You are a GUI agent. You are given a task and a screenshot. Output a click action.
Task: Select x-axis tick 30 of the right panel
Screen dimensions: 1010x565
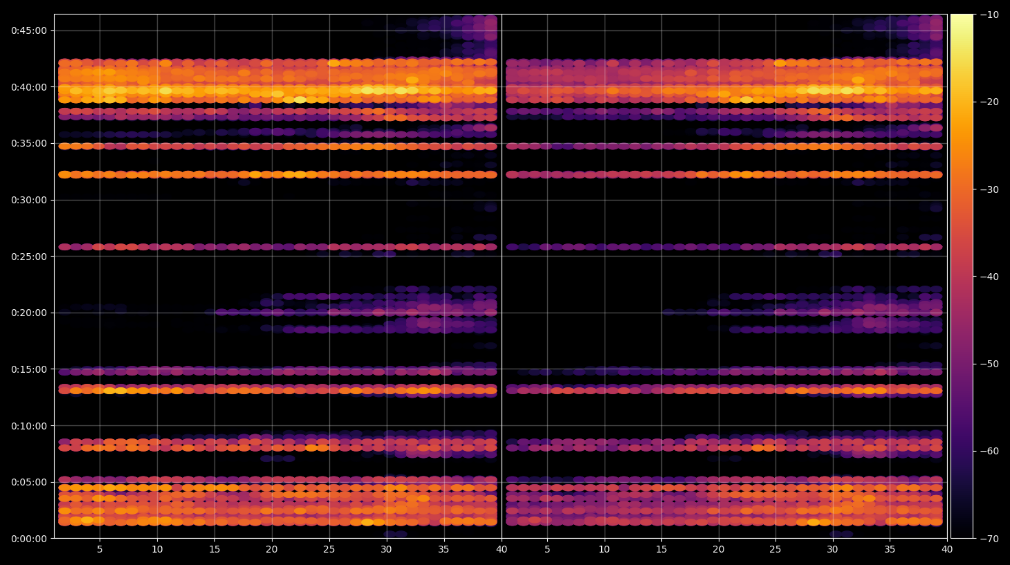click(x=833, y=550)
